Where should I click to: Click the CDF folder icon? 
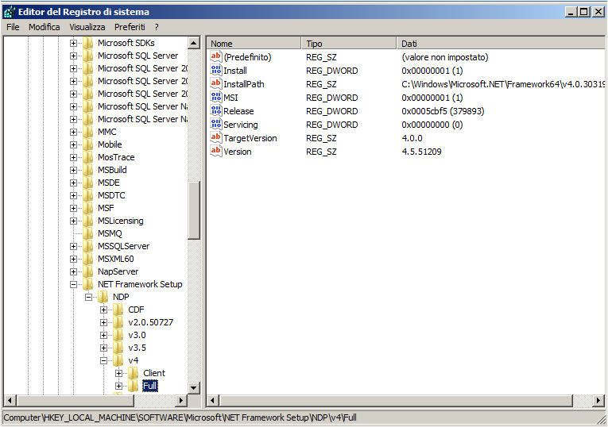118,310
